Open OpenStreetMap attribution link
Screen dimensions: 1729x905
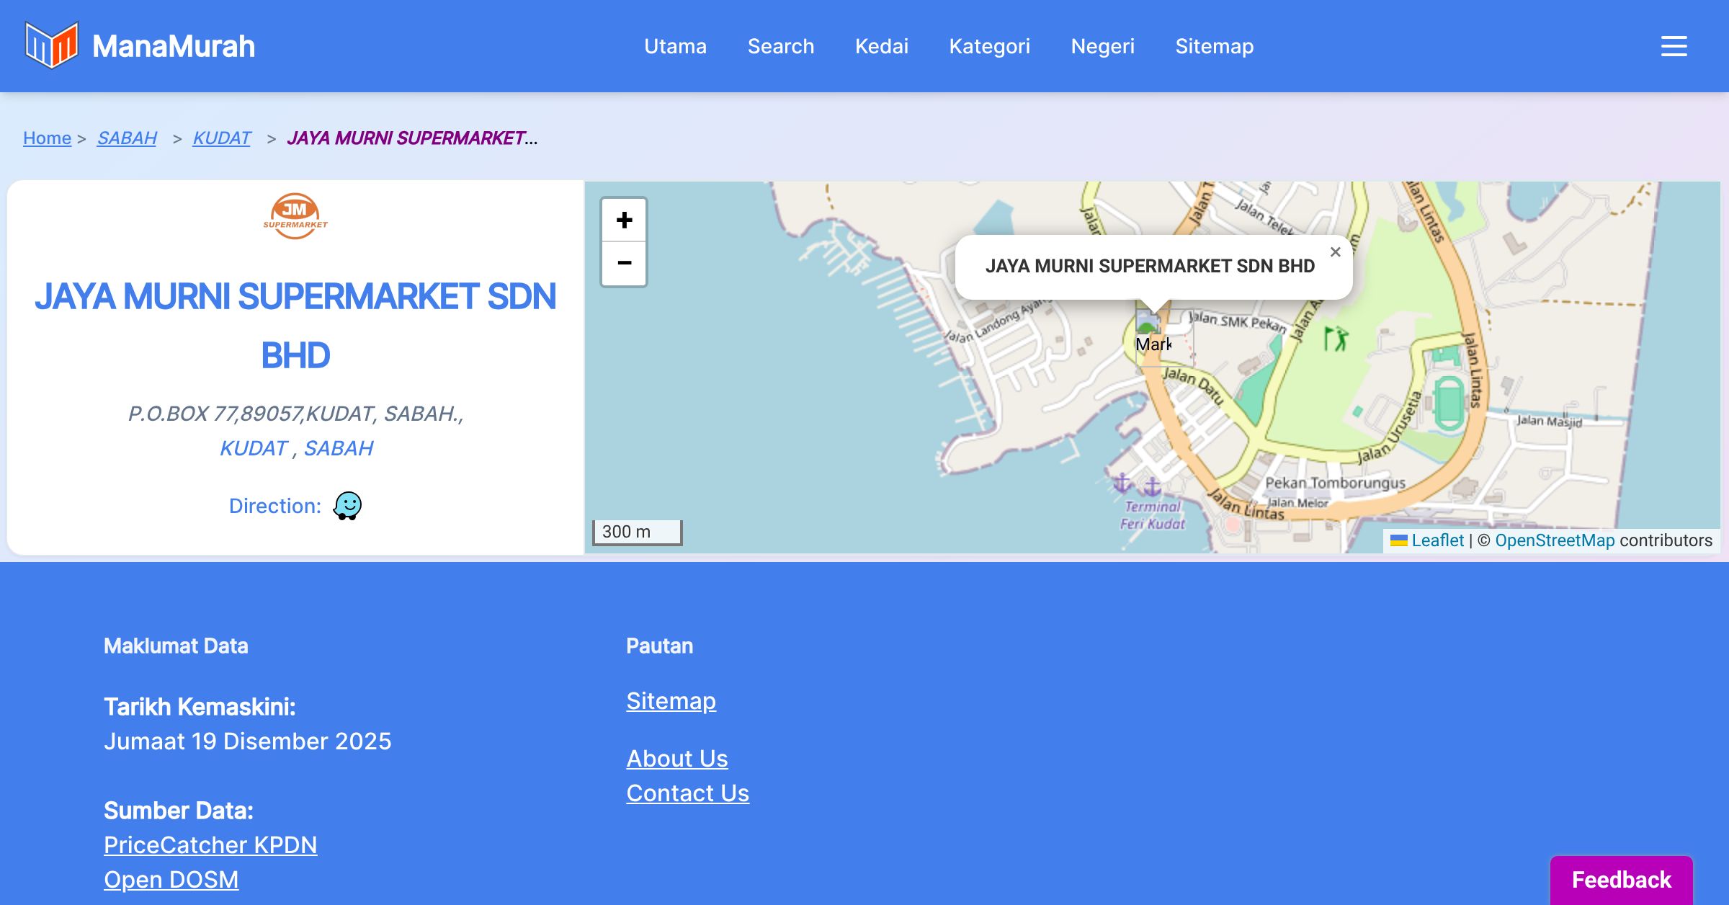[x=1555, y=540]
